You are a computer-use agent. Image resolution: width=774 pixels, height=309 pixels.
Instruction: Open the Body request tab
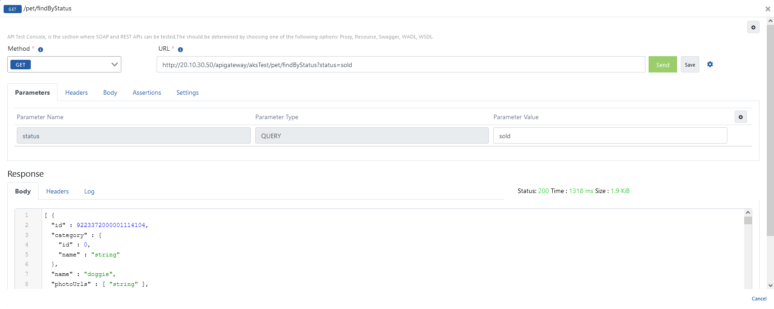(x=110, y=92)
